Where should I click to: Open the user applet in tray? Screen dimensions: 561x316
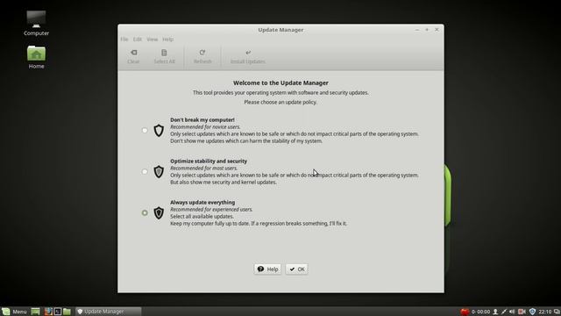495,312
